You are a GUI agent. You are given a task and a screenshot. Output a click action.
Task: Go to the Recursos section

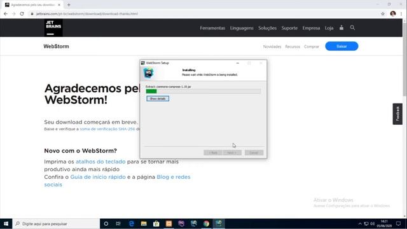293,46
